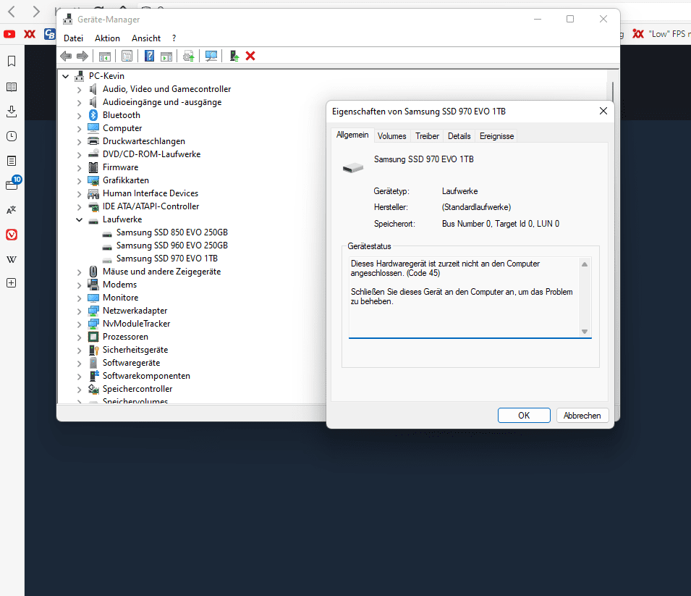The width and height of the screenshot is (691, 596).
Task: Collapse the PC-Kevin root node
Action: point(66,76)
